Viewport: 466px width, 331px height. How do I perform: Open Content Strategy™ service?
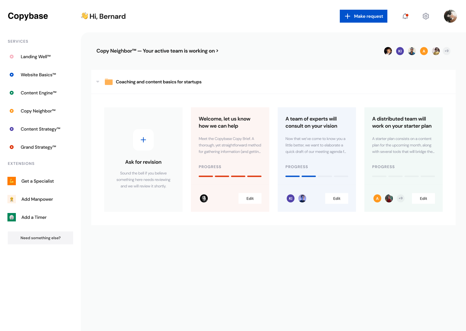pyautogui.click(x=40, y=129)
